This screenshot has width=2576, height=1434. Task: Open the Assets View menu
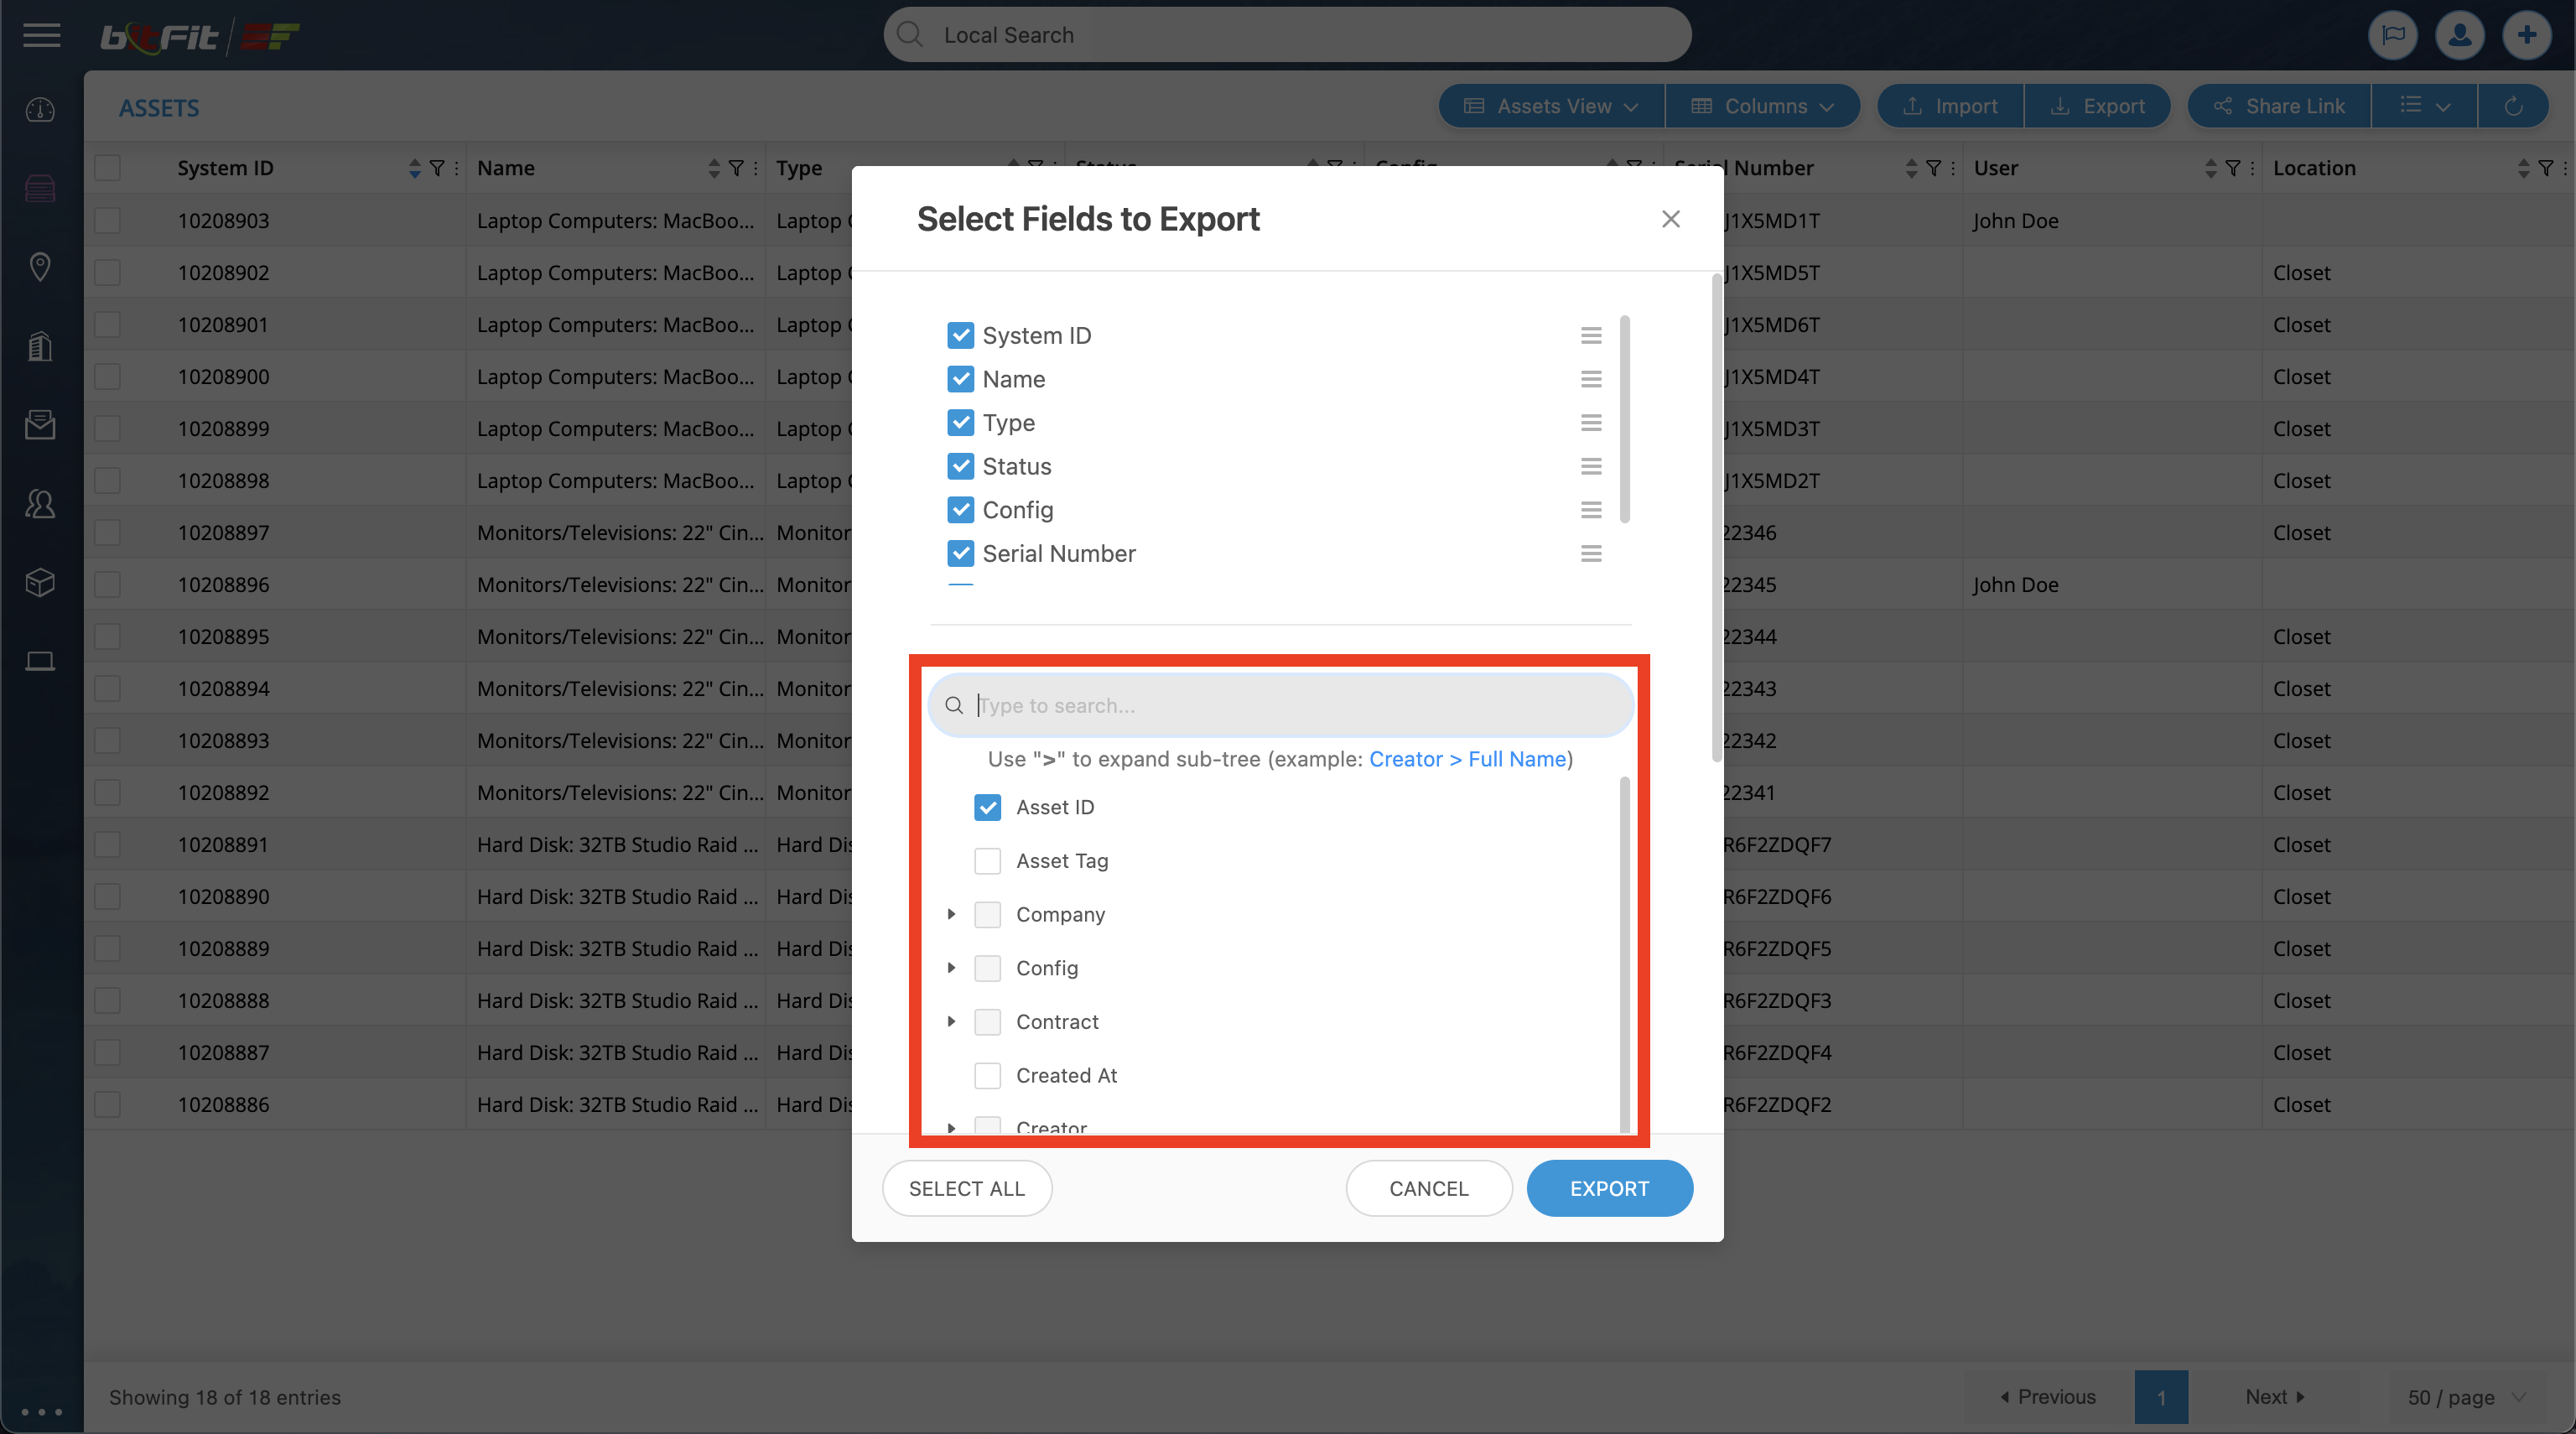click(1551, 106)
